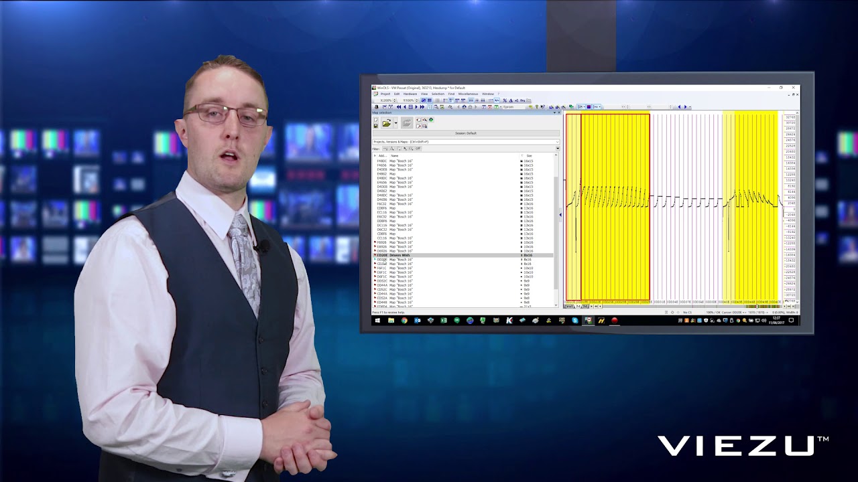Select the F6926 map row

coord(463,242)
